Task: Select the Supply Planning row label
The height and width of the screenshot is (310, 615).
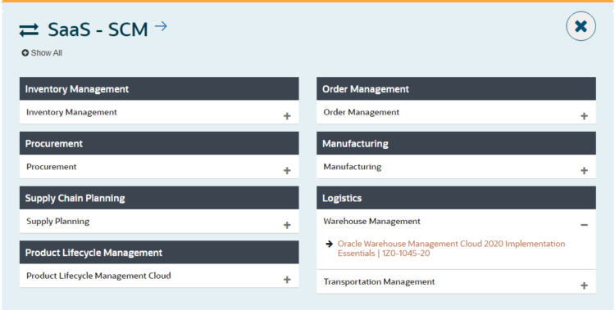Action: (57, 221)
